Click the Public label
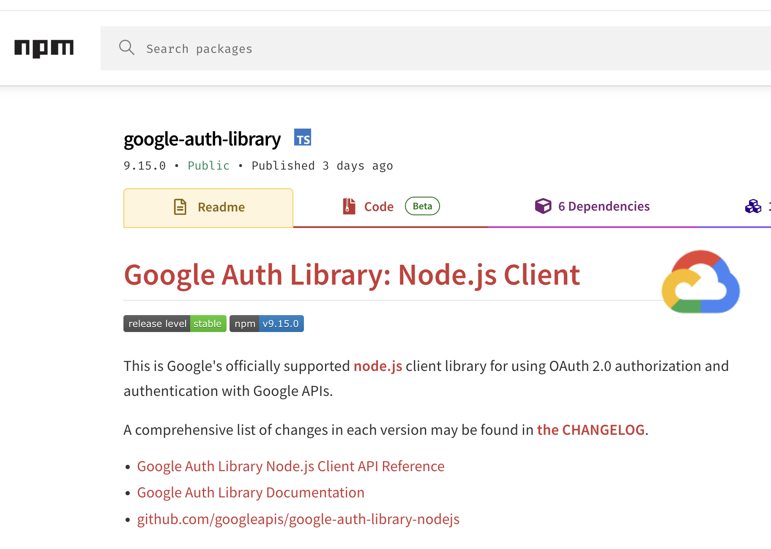The width and height of the screenshot is (771, 549). coord(209,165)
